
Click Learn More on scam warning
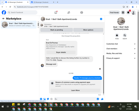[x=75, y=90]
